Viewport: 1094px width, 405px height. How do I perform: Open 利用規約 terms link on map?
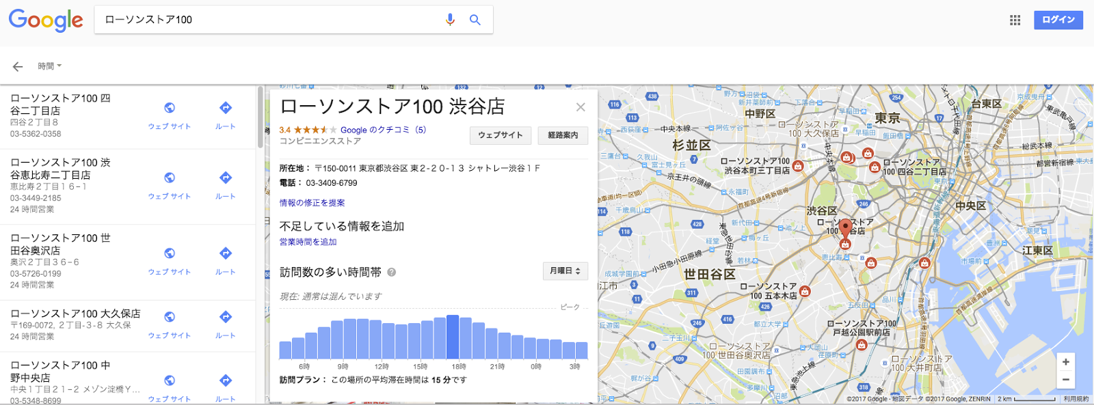click(x=1076, y=399)
